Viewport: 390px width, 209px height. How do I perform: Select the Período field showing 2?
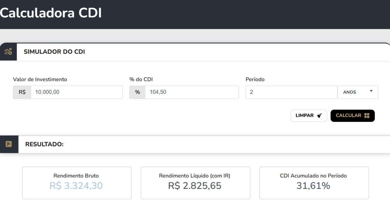coord(291,92)
